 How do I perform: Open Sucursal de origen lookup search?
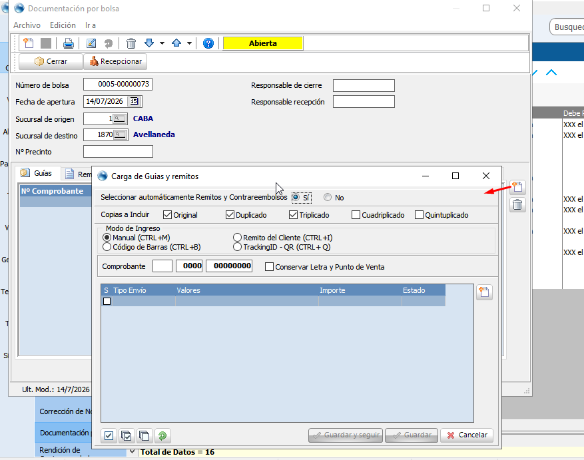[120, 118]
